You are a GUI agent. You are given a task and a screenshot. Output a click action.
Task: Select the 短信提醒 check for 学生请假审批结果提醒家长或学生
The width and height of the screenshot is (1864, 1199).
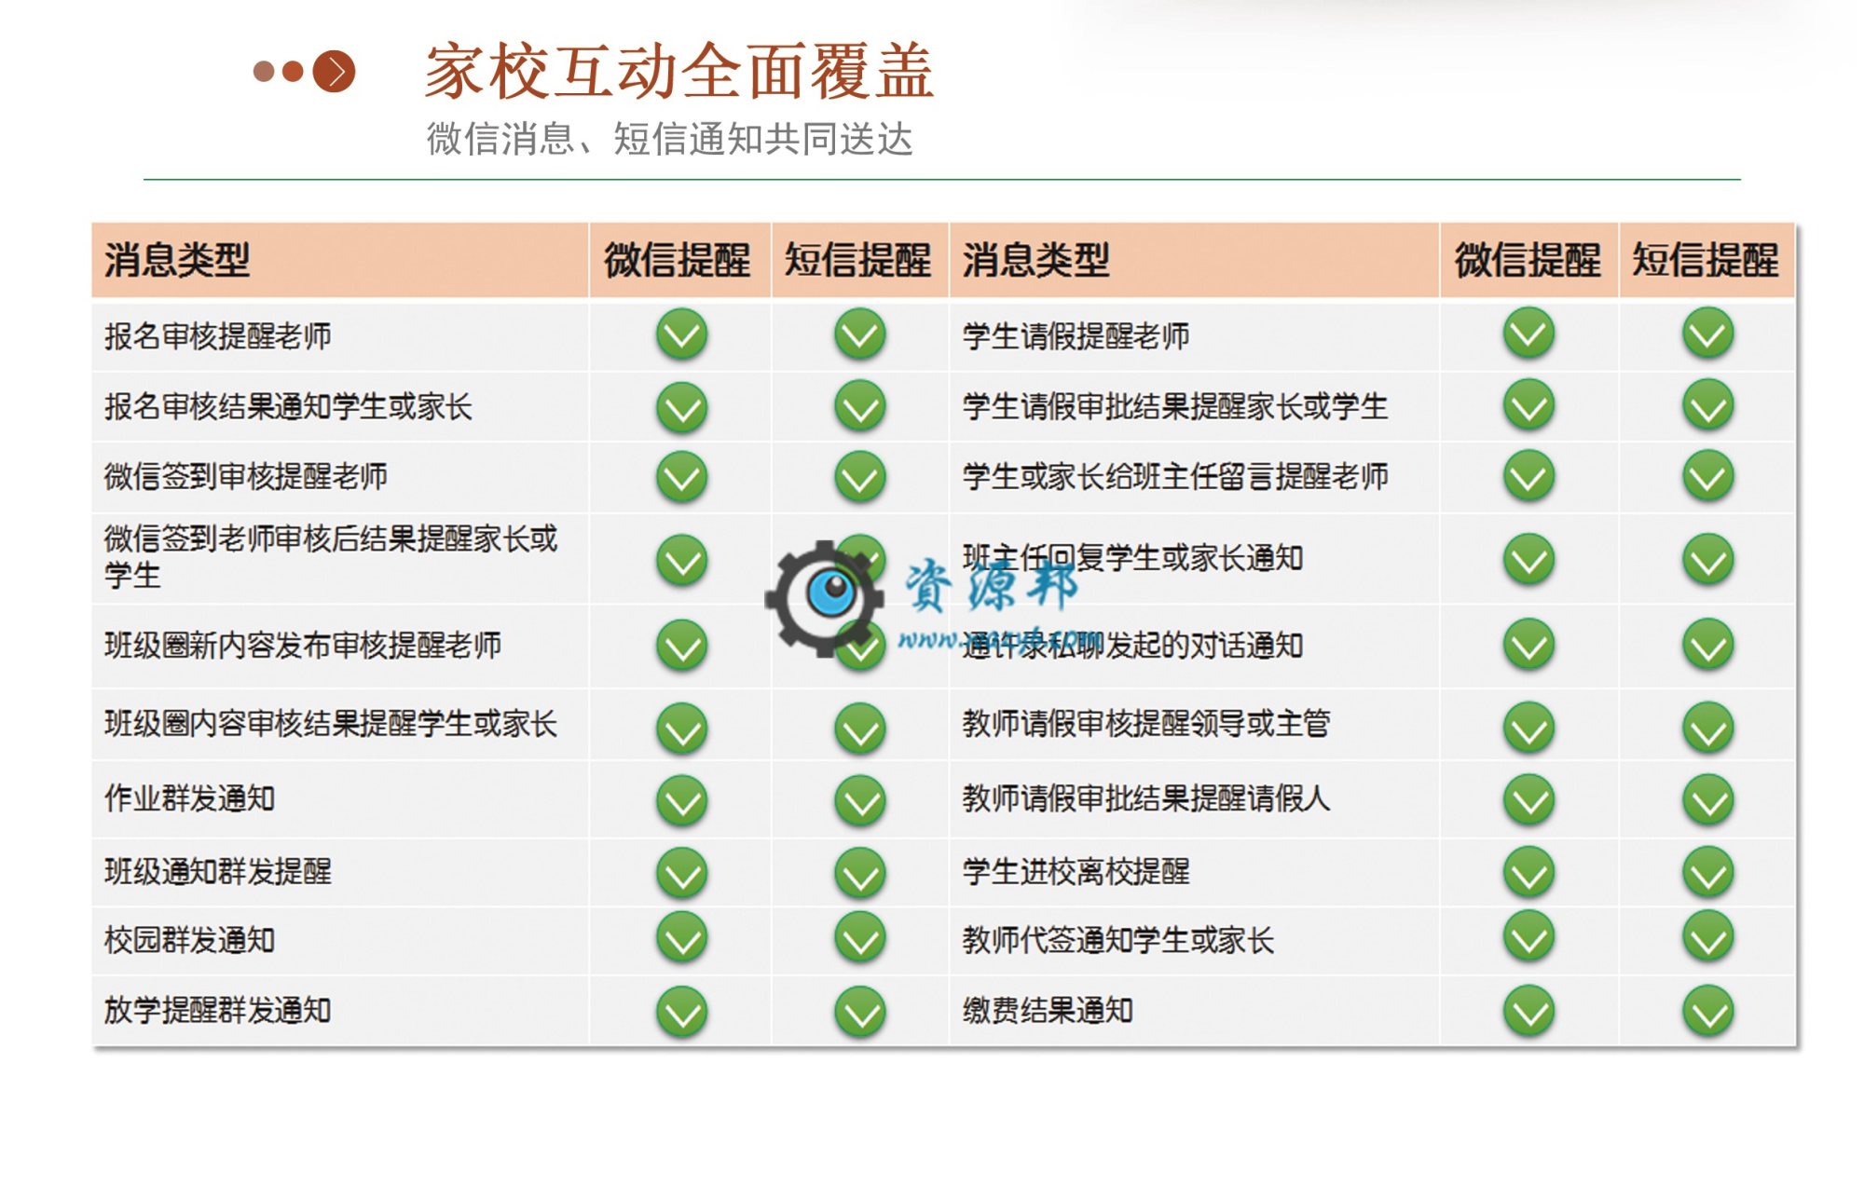pos(1708,405)
